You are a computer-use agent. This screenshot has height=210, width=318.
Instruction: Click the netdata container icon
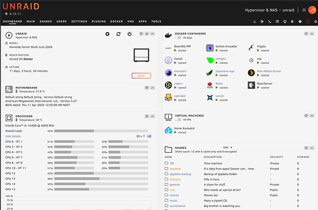(210, 60)
